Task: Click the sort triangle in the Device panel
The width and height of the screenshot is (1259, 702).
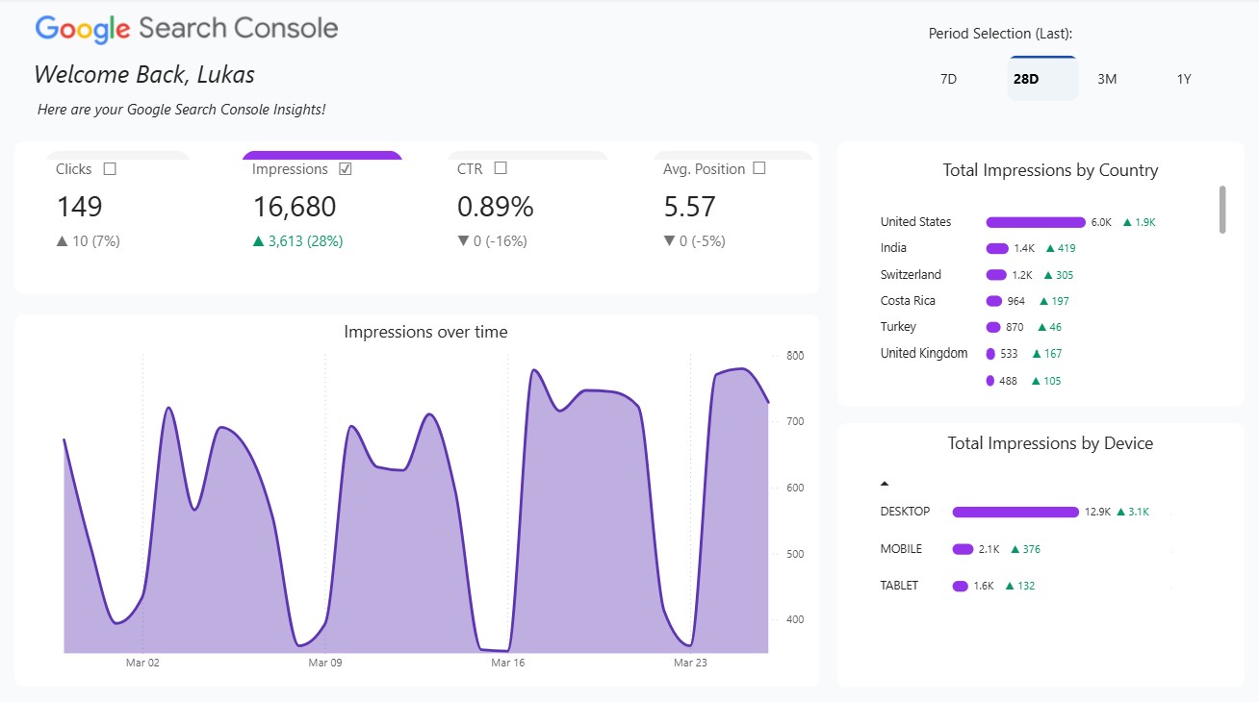Action: [885, 482]
